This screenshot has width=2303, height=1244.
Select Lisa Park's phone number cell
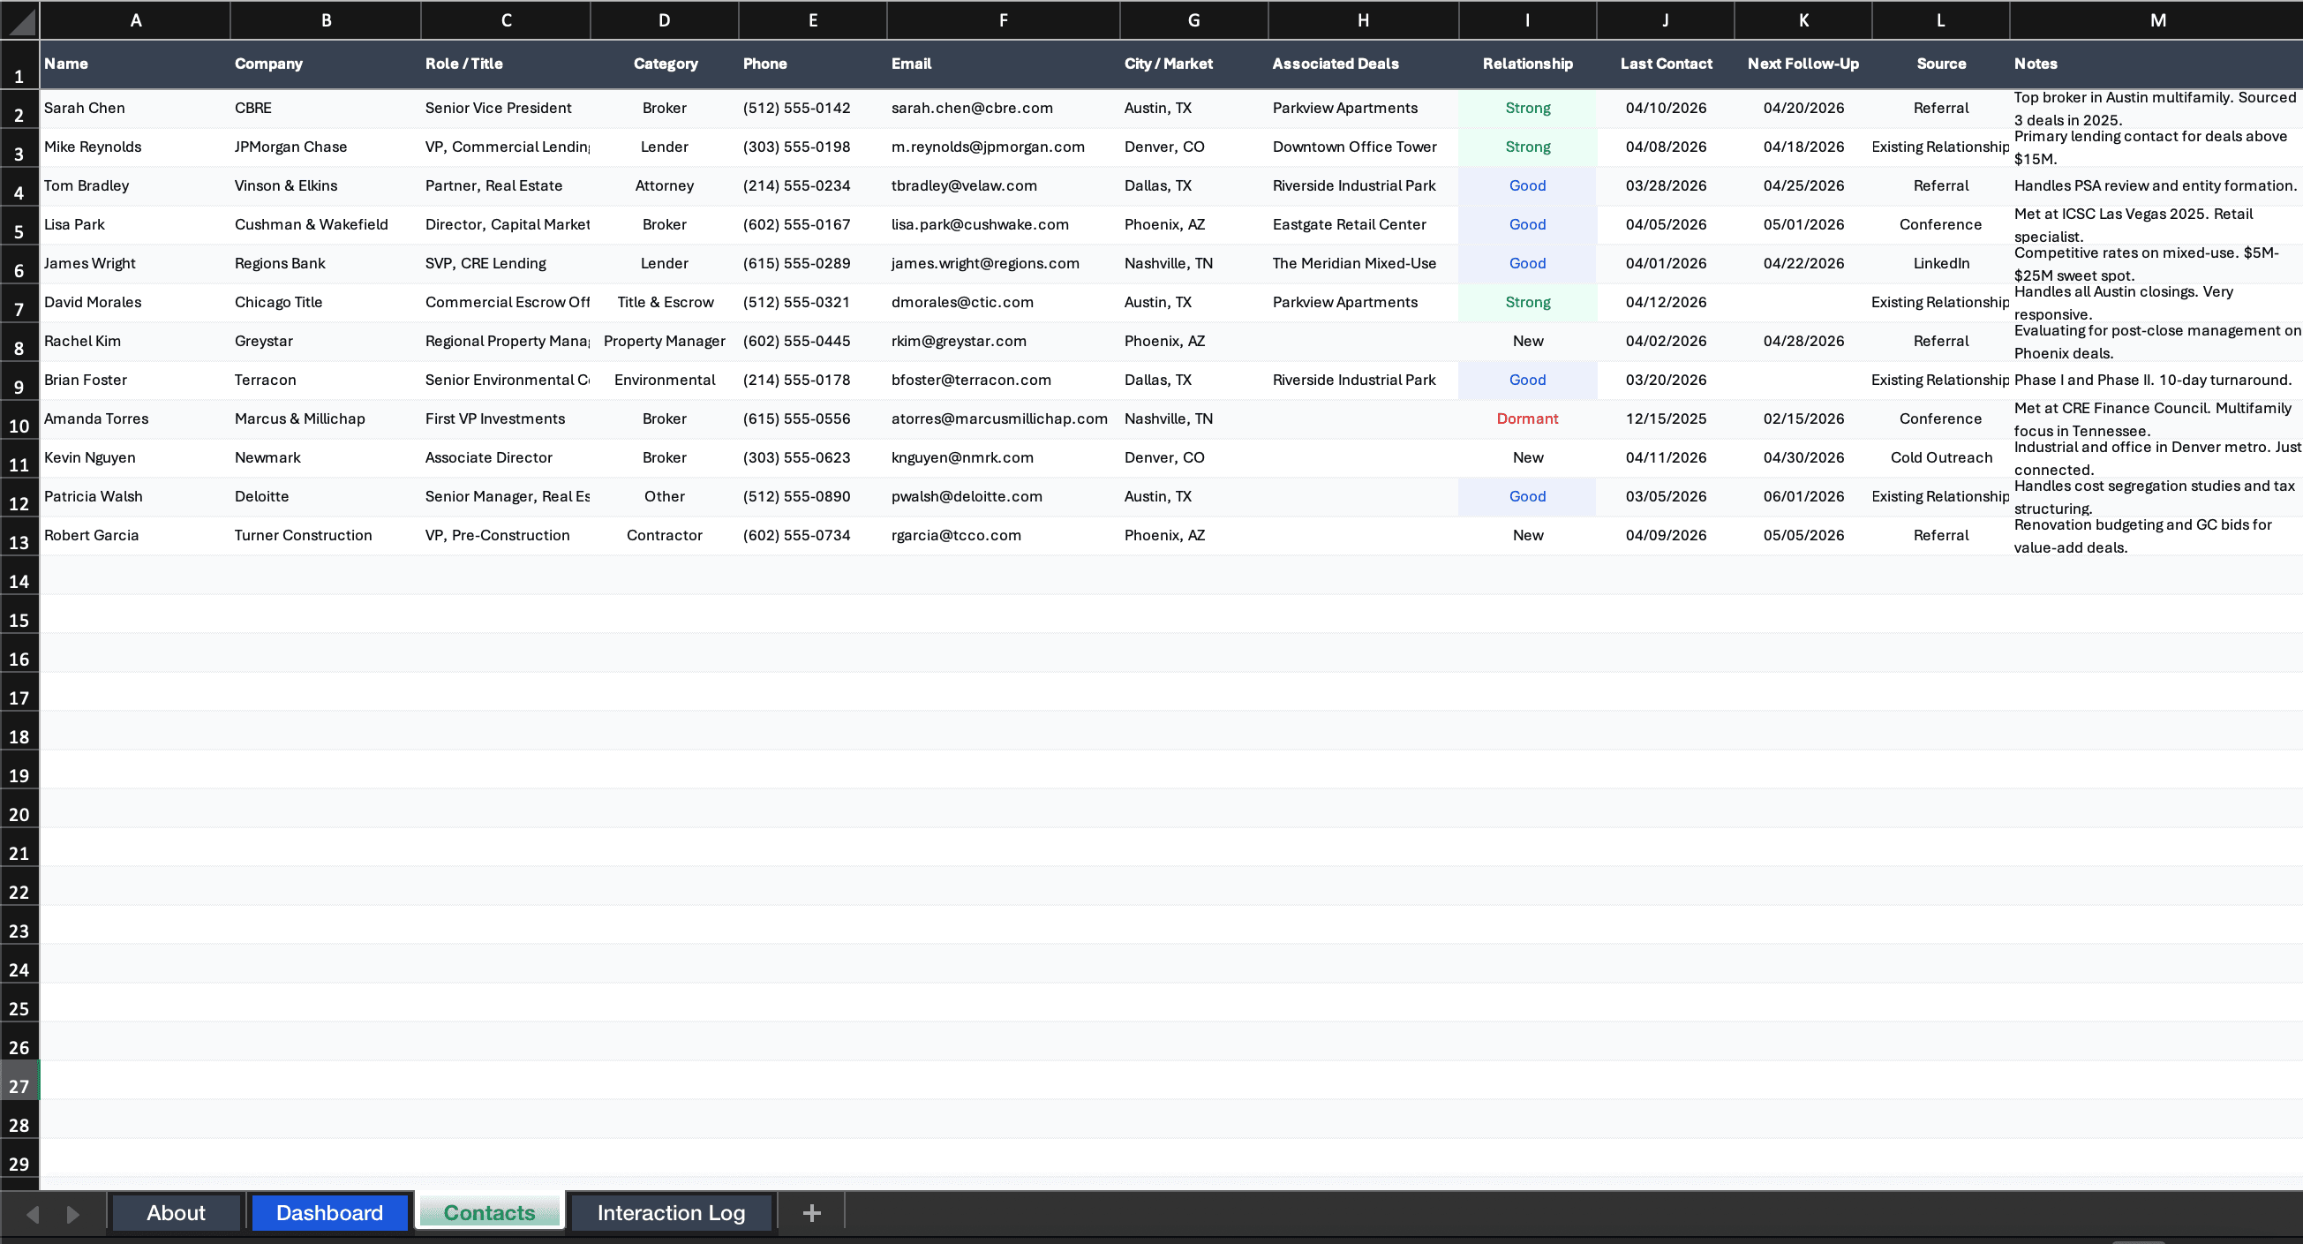coord(795,224)
